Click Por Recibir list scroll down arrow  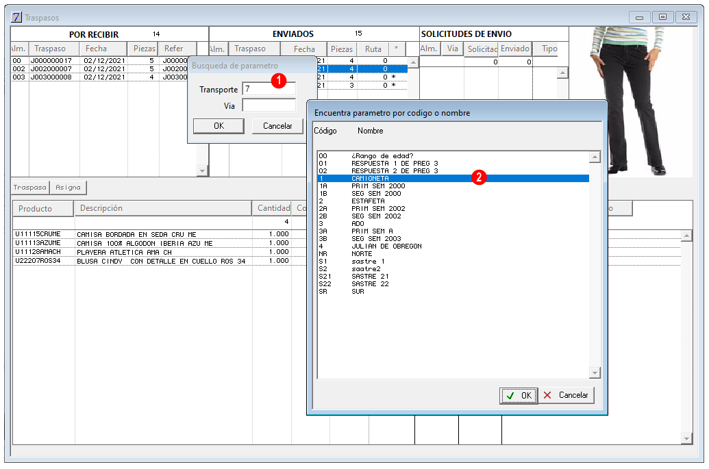click(203, 170)
